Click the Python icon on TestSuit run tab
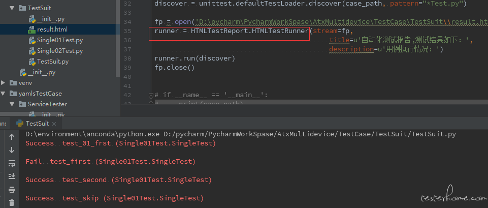Image resolution: width=488 pixels, height=208 pixels. pyautogui.click(x=20, y=124)
